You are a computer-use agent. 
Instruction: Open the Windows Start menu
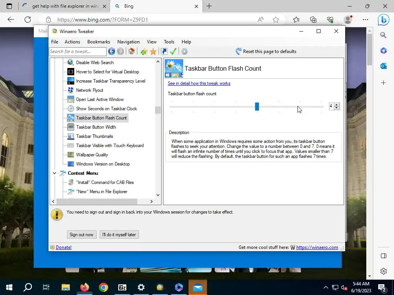coord(9,287)
